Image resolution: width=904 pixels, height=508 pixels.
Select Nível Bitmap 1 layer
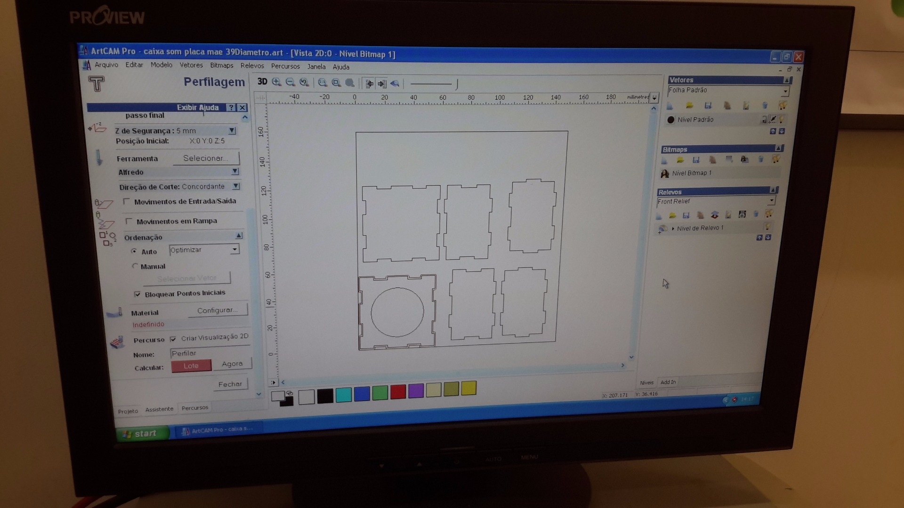tap(719, 173)
